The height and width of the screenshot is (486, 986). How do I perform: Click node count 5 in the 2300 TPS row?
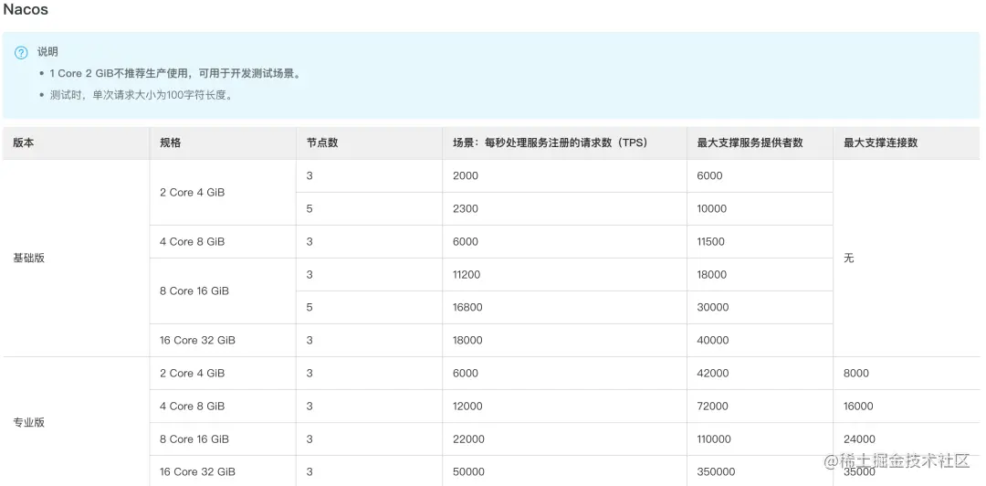[309, 209]
